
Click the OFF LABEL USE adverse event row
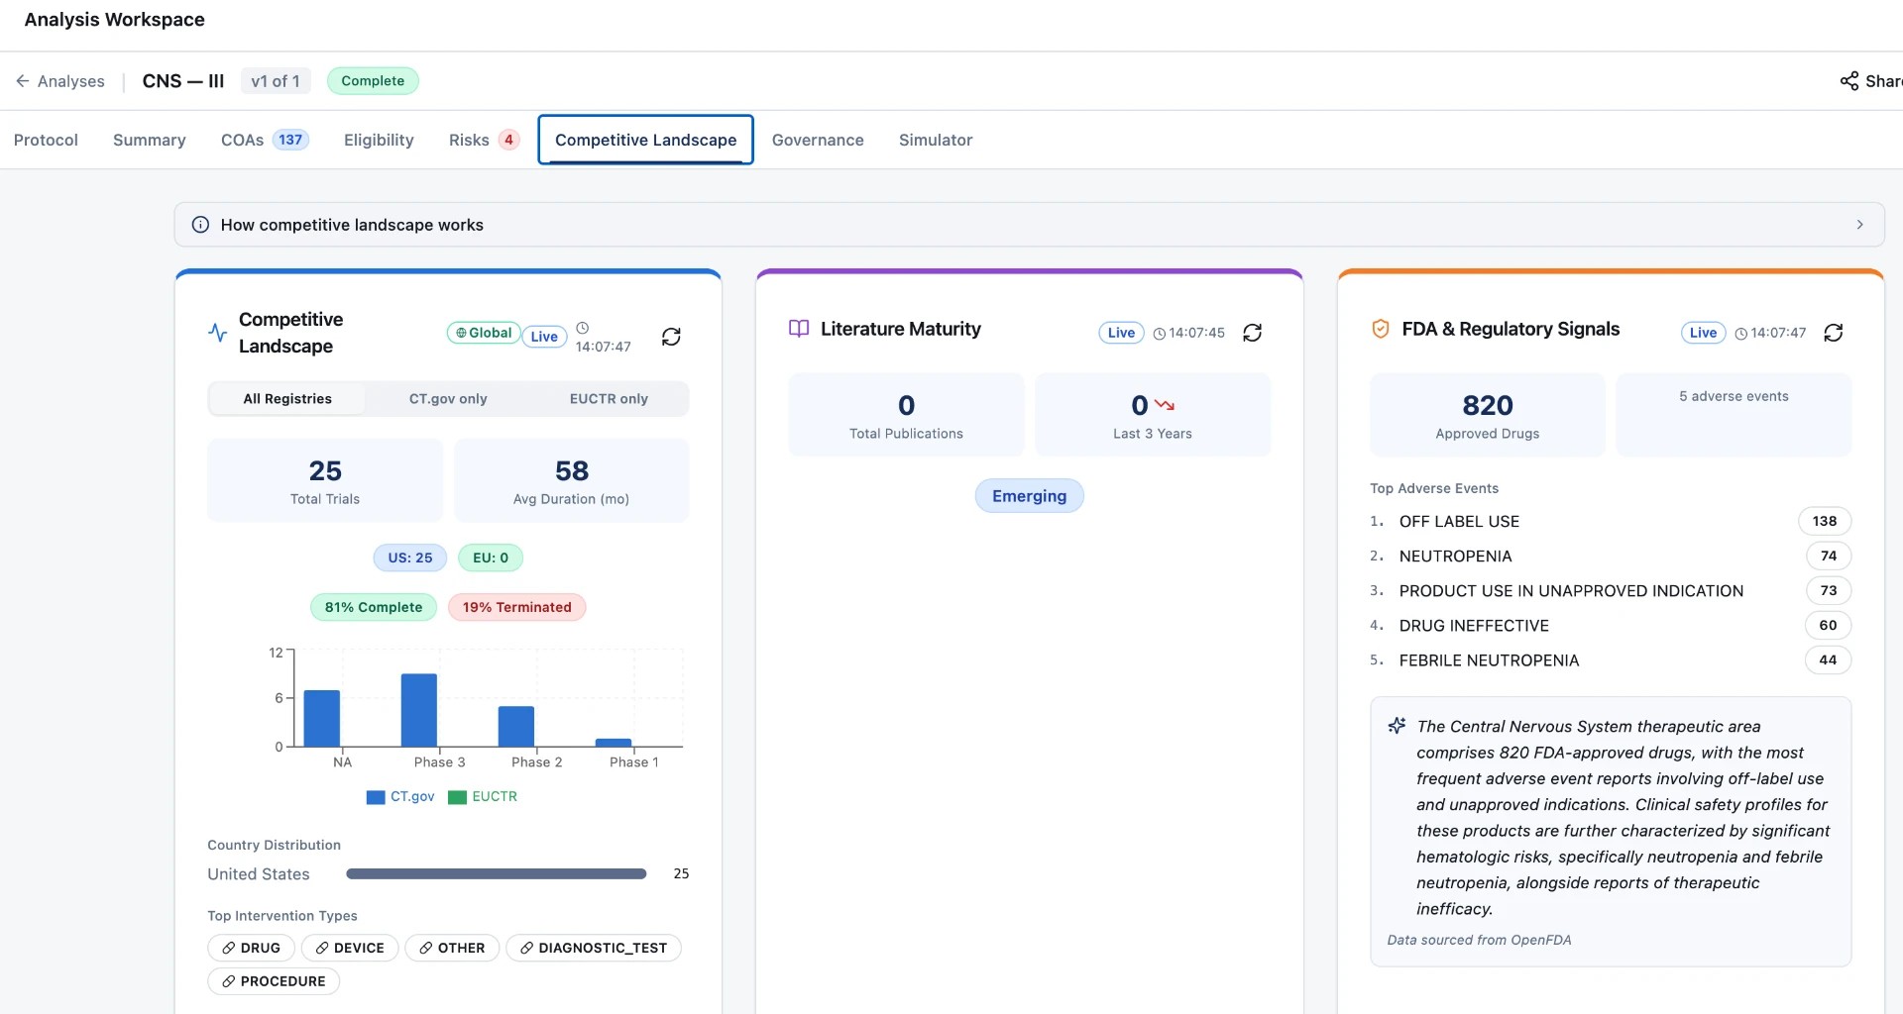click(1611, 522)
